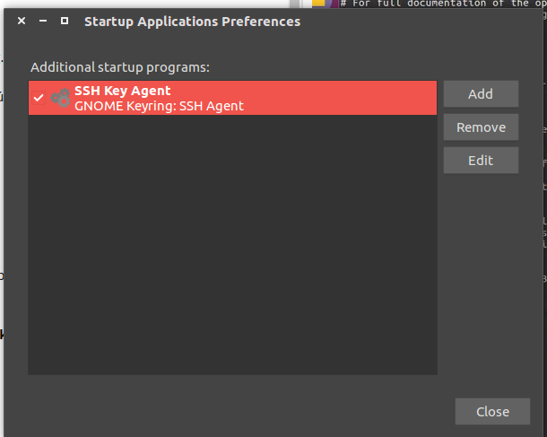Click the yellow folder icon behind the dialog

pyautogui.click(x=318, y=4)
